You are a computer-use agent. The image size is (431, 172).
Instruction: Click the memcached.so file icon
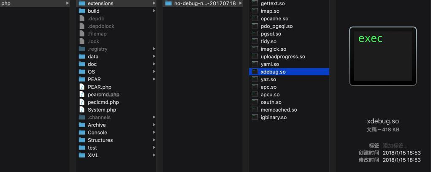click(x=255, y=109)
